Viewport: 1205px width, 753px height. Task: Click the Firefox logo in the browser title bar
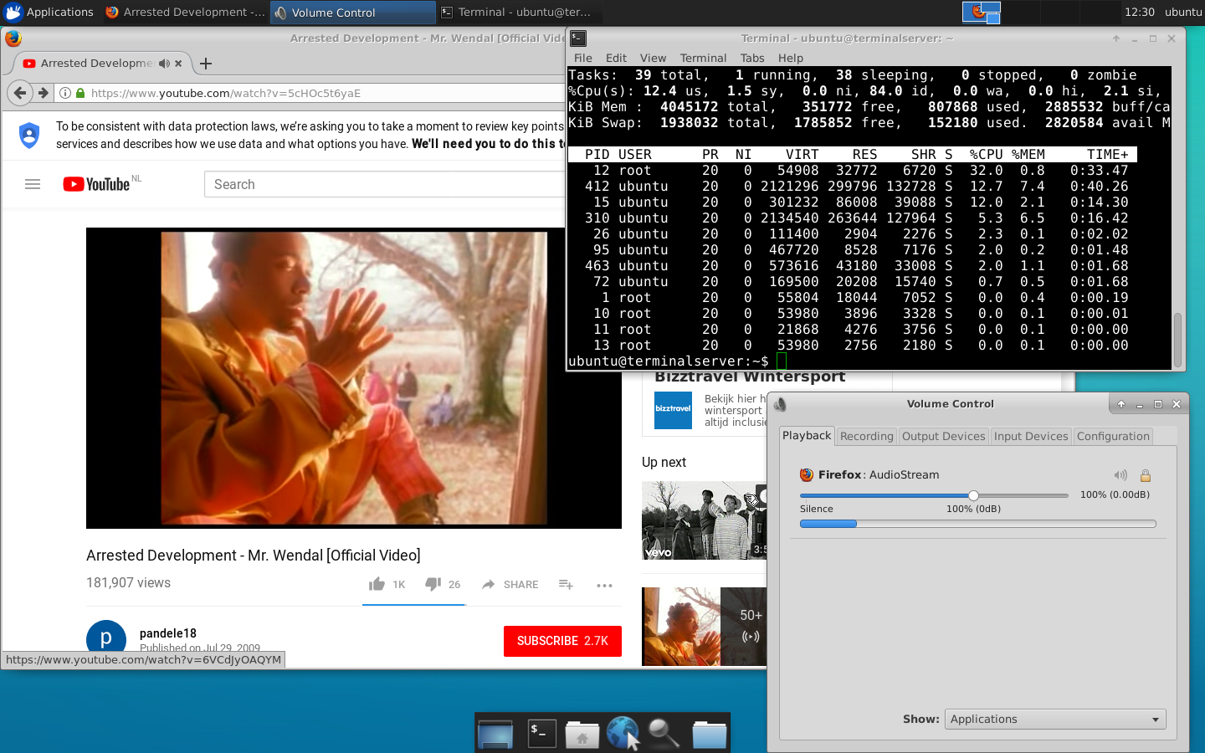click(x=13, y=38)
